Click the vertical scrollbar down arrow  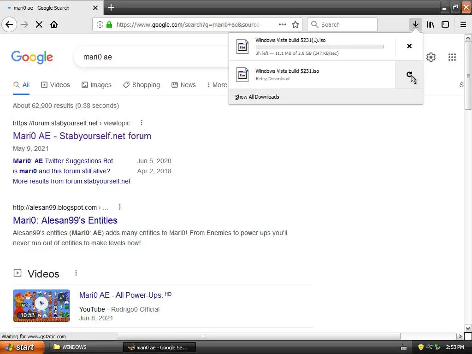[x=468, y=328]
